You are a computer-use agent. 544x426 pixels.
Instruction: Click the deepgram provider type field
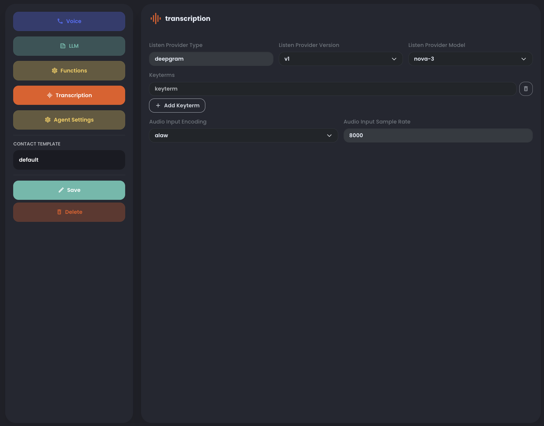click(211, 59)
